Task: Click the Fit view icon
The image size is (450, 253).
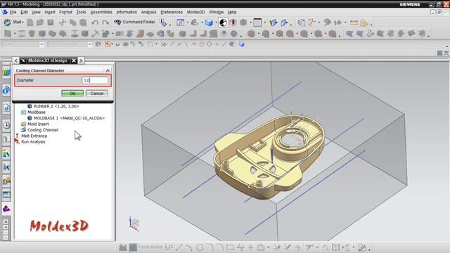Action: coord(180,22)
